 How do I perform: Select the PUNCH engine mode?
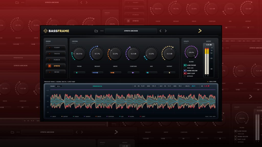(56, 60)
